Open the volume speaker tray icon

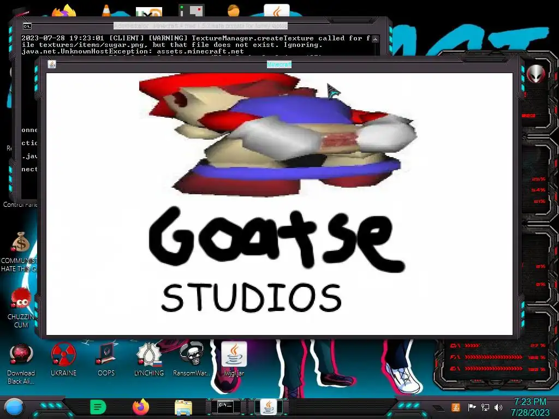[x=498, y=407]
